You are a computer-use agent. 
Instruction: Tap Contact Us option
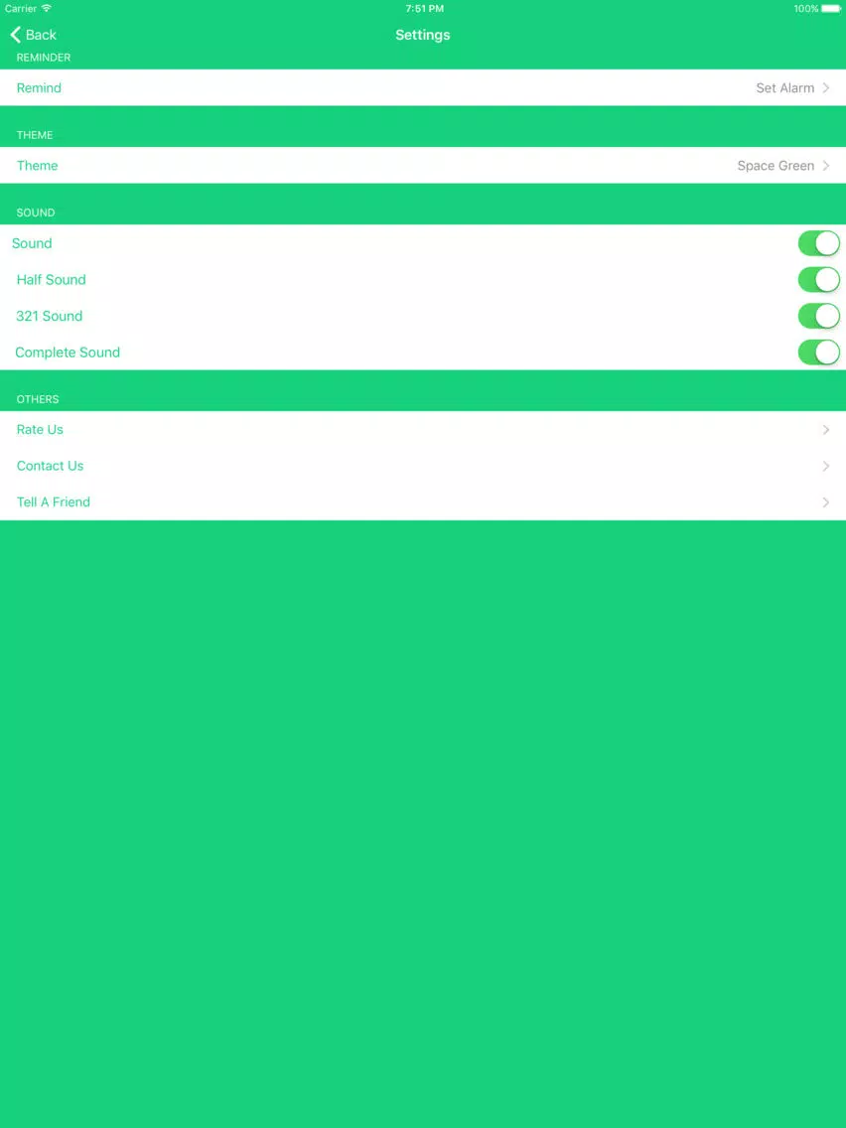pos(423,466)
